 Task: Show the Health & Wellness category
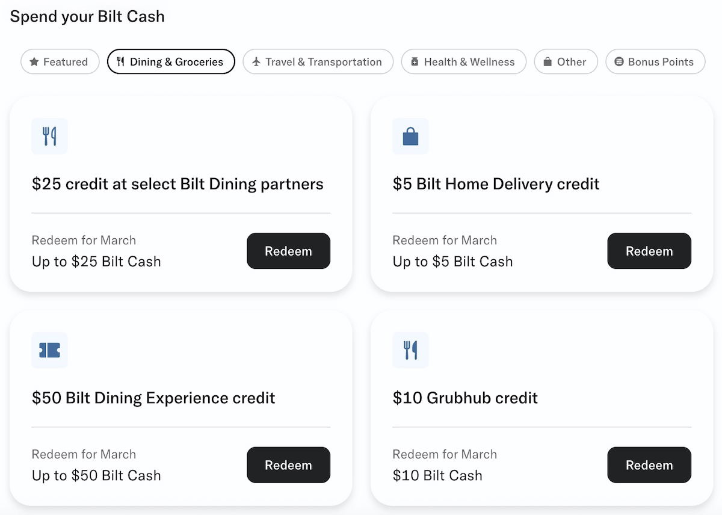coord(463,62)
